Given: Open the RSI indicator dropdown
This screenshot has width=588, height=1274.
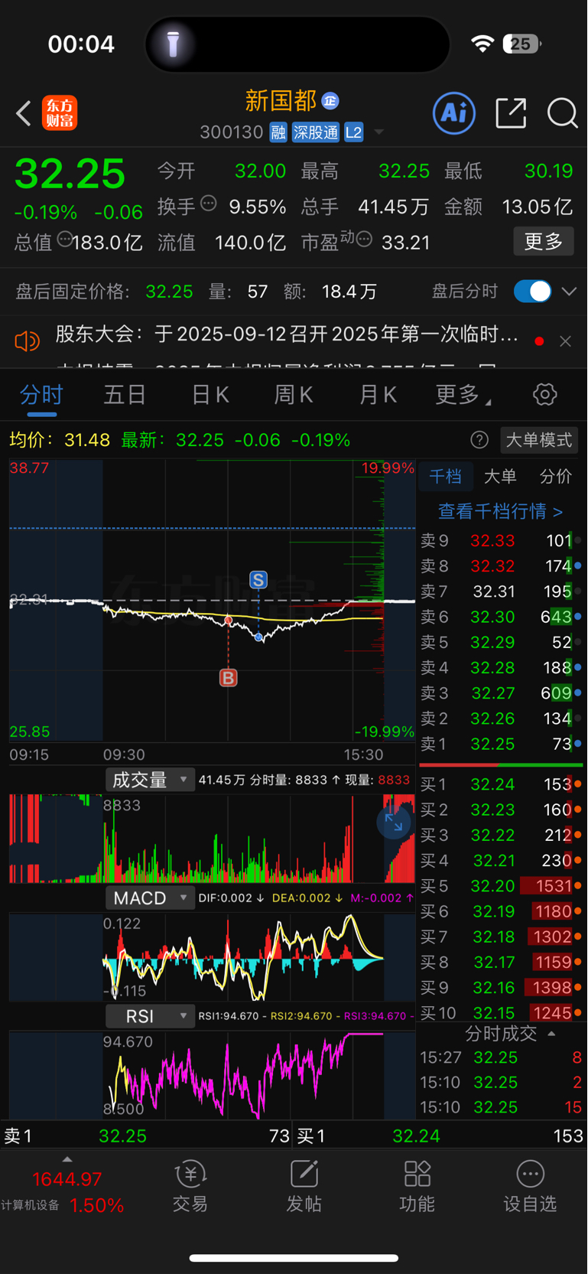Looking at the screenshot, I should [149, 1016].
